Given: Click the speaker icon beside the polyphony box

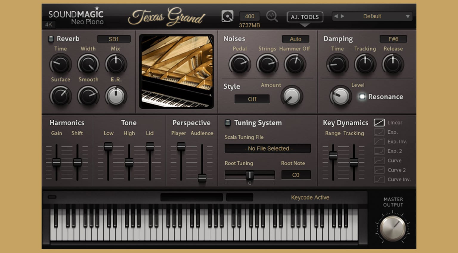Looking at the screenshot, I should pyautogui.click(x=227, y=16).
